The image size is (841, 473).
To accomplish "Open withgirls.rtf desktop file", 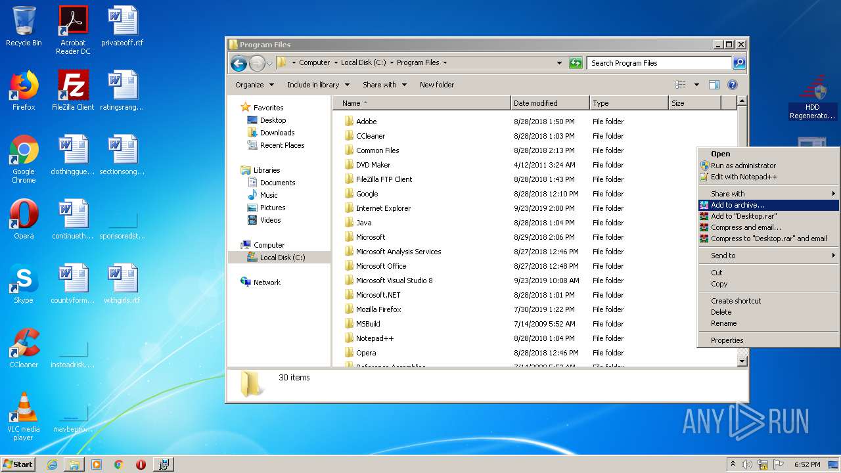I will 122,284.
